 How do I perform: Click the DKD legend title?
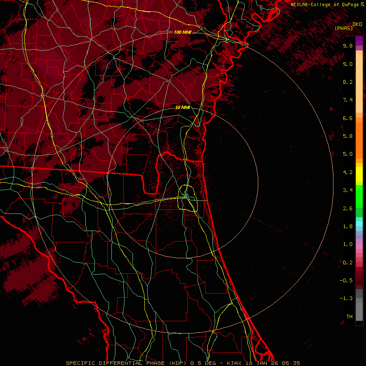pos(357,24)
